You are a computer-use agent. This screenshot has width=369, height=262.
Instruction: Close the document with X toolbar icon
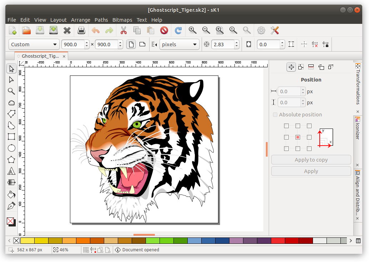[x=67, y=31]
